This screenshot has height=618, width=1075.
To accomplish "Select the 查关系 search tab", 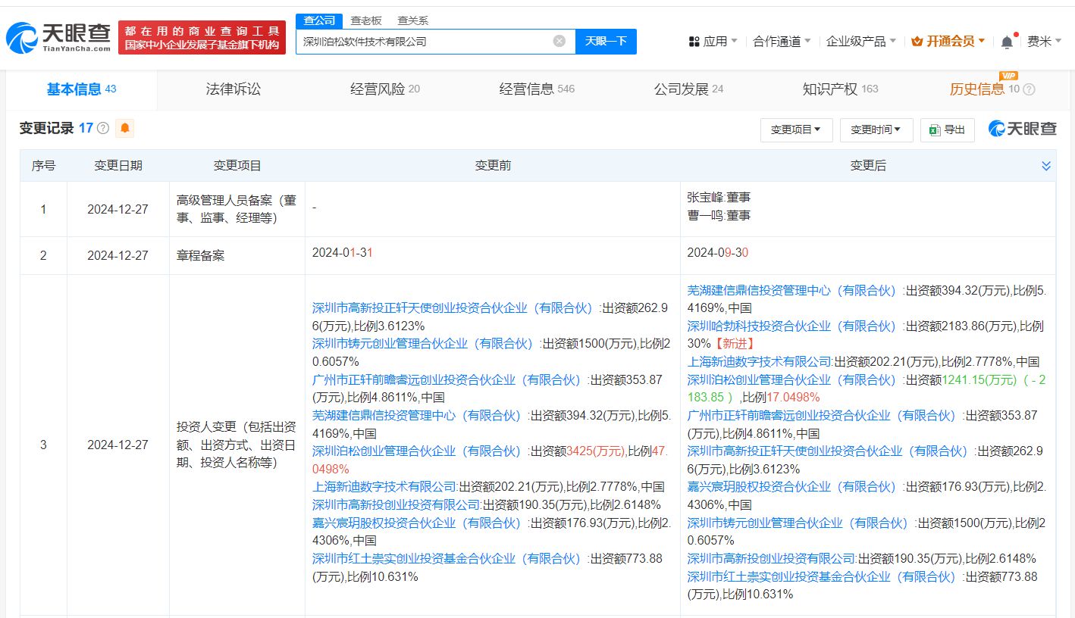I will 412,20.
